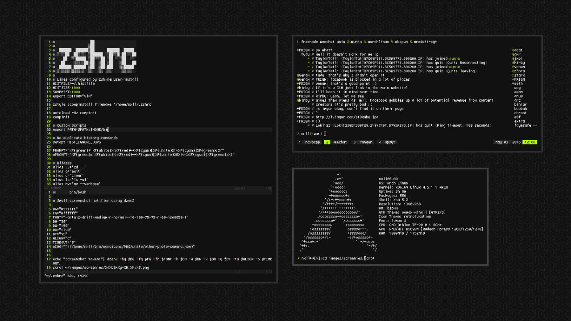Switch to the 2.#unix buffer tab
Viewport: 571px width, 321px height.
(x=354, y=42)
